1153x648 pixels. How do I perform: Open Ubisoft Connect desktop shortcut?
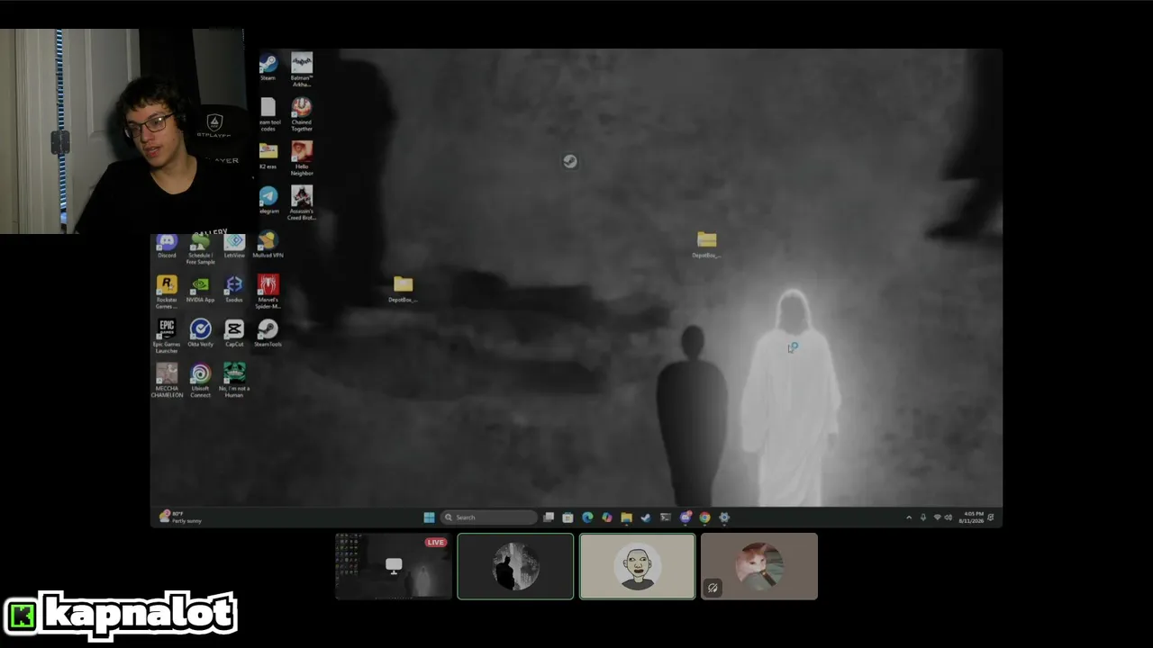[x=200, y=381]
